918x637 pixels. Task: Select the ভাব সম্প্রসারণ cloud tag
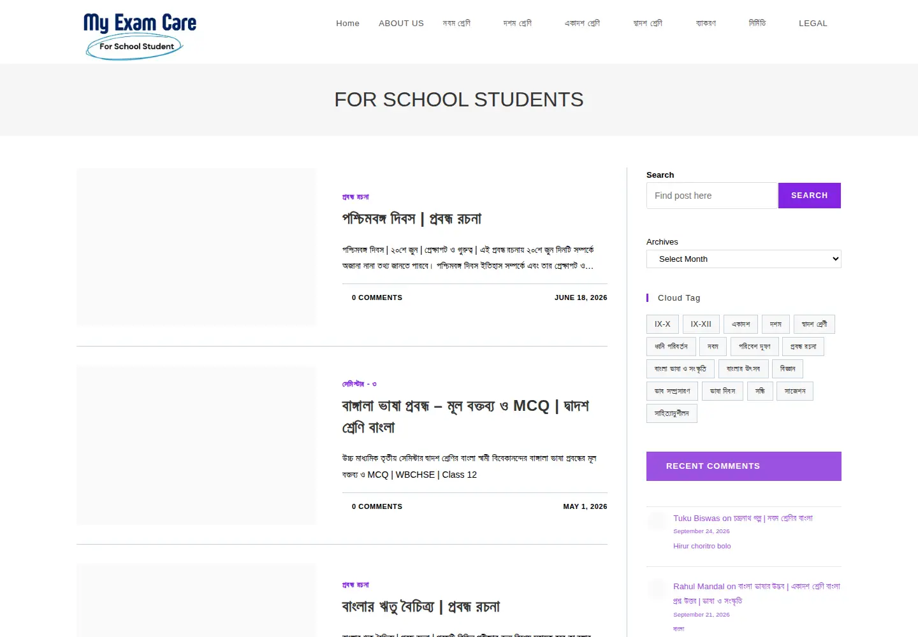pyautogui.click(x=673, y=391)
